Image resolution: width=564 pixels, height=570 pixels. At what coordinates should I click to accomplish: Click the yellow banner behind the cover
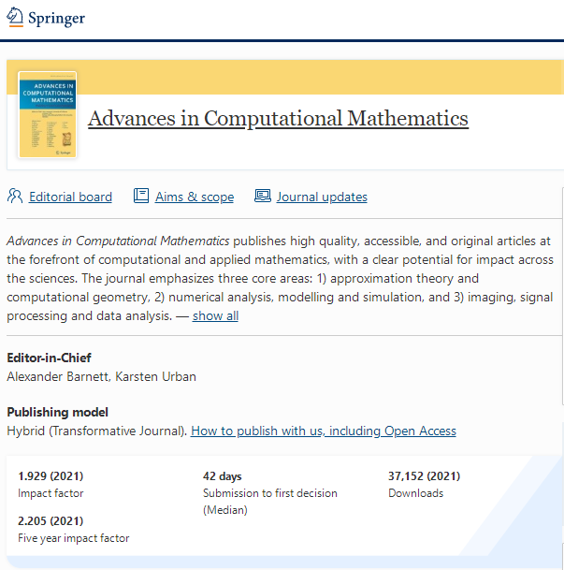(x=320, y=77)
